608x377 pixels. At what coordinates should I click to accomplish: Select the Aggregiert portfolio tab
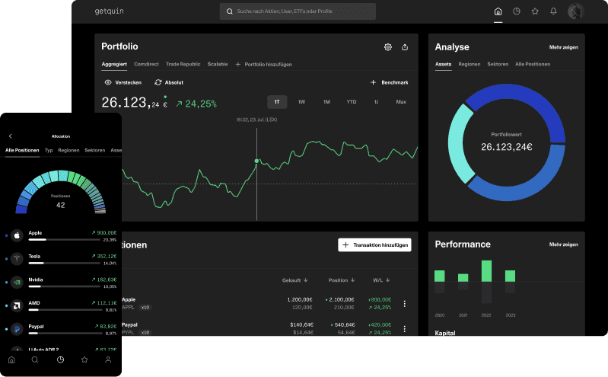pyautogui.click(x=114, y=64)
